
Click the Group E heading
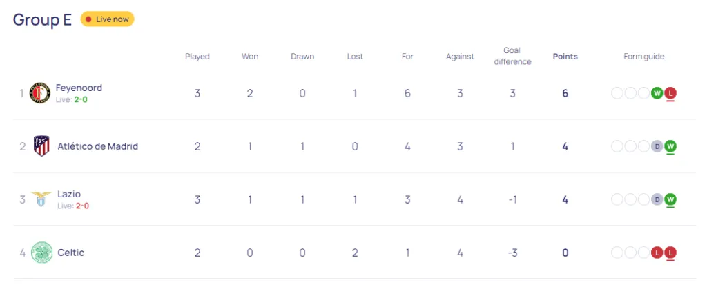(x=42, y=19)
